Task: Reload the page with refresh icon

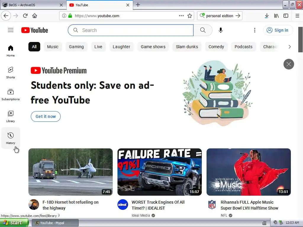Action: [x=25, y=16]
